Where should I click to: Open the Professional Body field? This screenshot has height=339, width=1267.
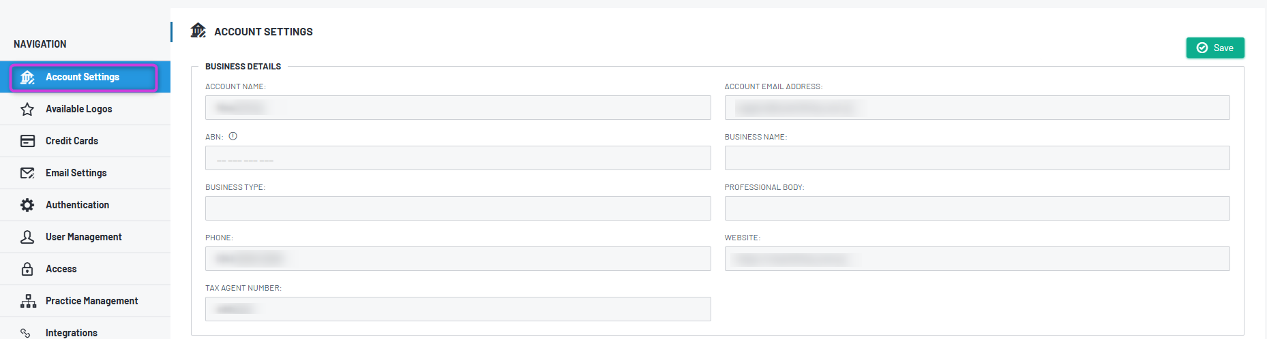[x=977, y=208]
